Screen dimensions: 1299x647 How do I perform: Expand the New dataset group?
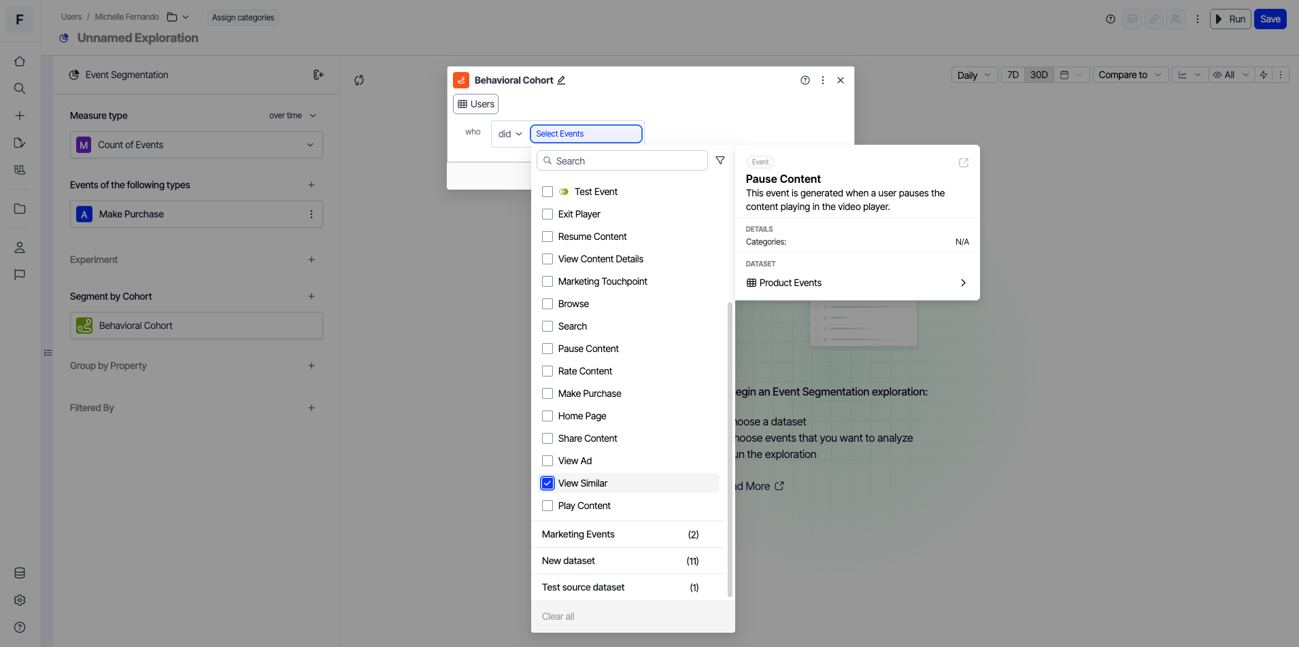pyautogui.click(x=620, y=561)
